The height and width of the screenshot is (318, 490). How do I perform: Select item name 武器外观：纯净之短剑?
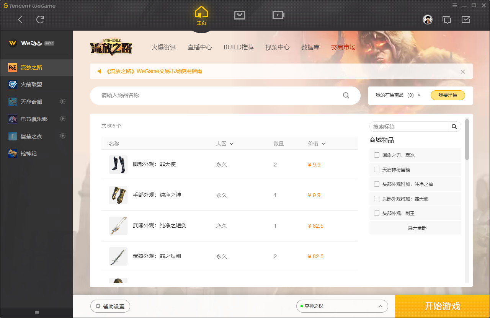[160, 225]
